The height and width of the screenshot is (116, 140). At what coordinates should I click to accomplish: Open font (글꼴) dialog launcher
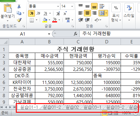coord(73,26)
